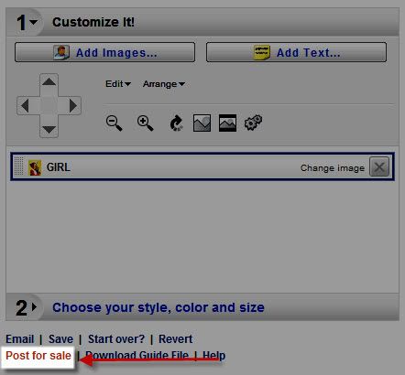Nudge image left with the left arrow
The height and width of the screenshot is (375, 405).
click(25, 106)
